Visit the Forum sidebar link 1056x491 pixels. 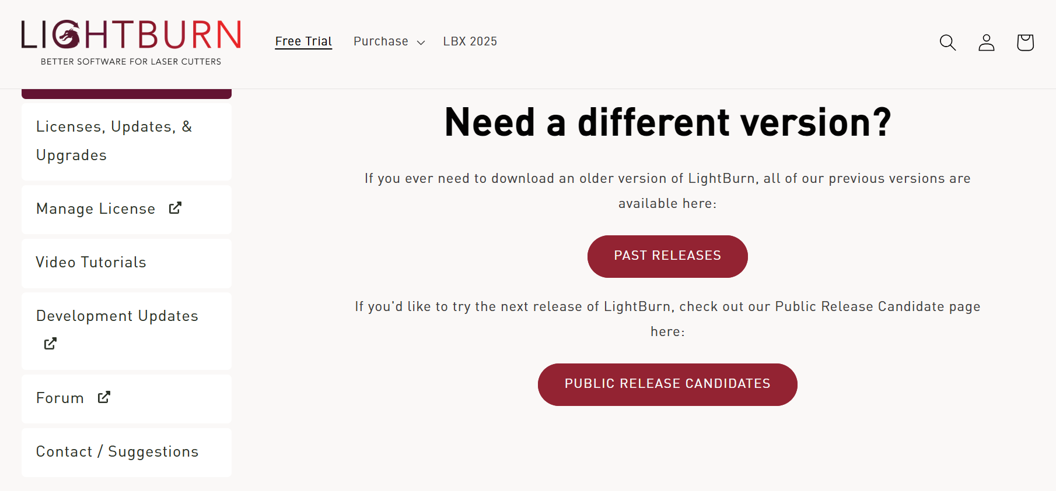coord(60,398)
